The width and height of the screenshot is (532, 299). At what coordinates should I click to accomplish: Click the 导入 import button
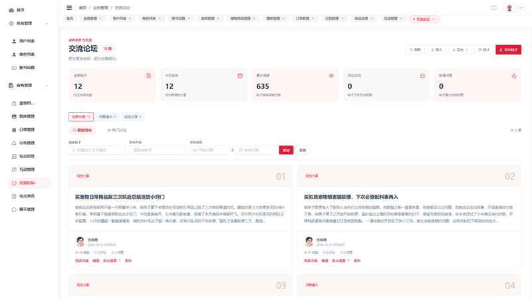(x=436, y=50)
